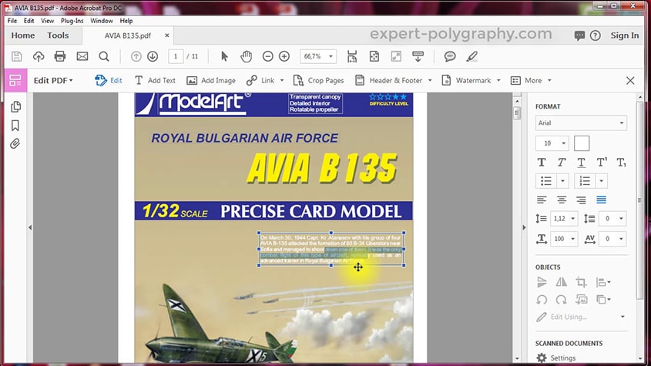
Task: Click the Edit tool button in toolbar
Action: [x=109, y=81]
